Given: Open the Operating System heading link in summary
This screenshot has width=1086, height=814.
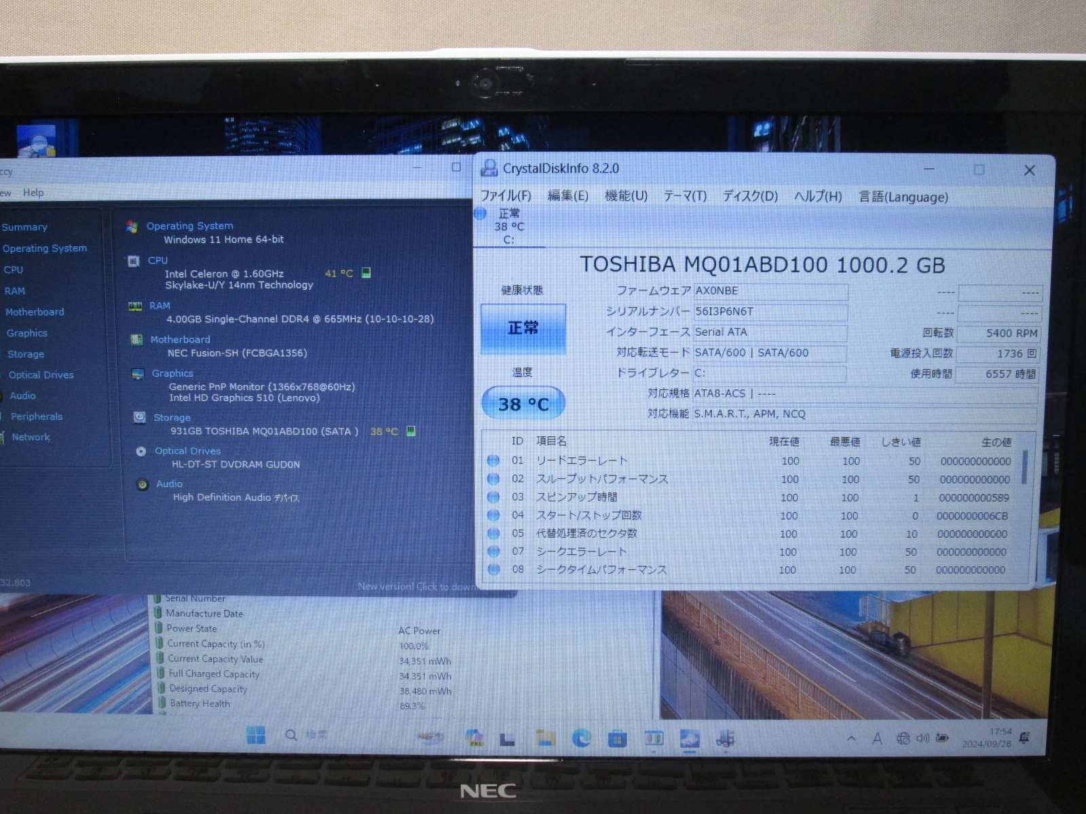Looking at the screenshot, I should (x=190, y=226).
